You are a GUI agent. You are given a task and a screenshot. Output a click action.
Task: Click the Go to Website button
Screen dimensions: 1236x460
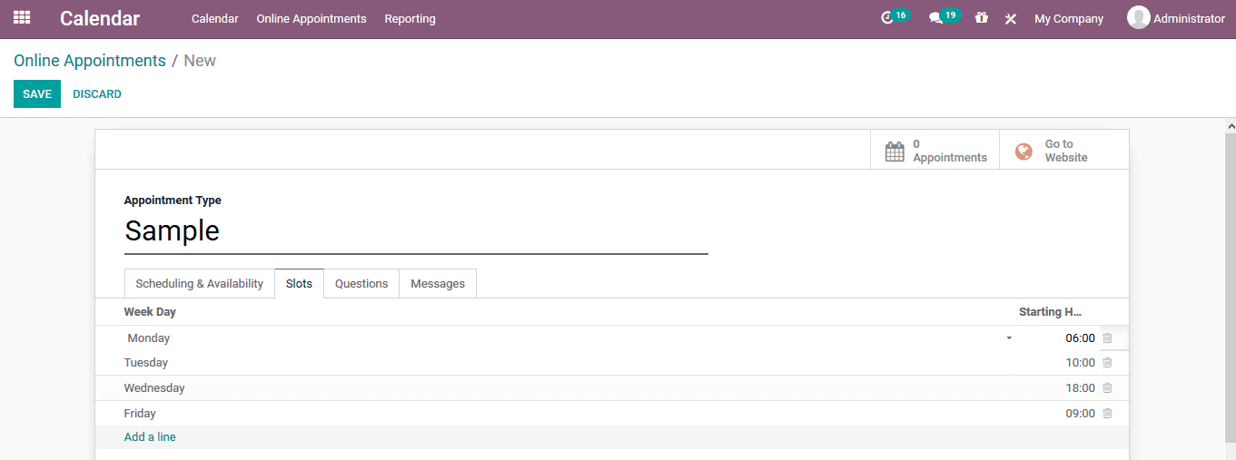click(x=1063, y=151)
